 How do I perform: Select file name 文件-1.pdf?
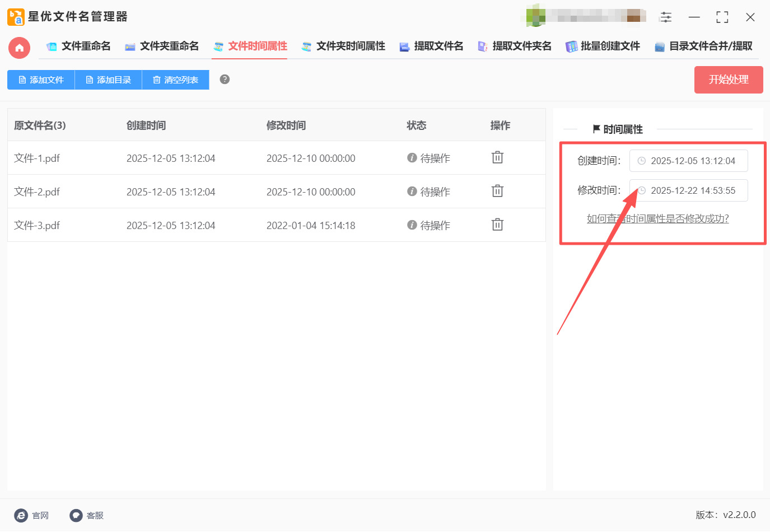37,158
